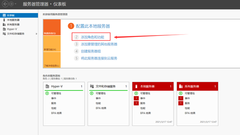Switch to the 新增功能 tab

click(52, 44)
